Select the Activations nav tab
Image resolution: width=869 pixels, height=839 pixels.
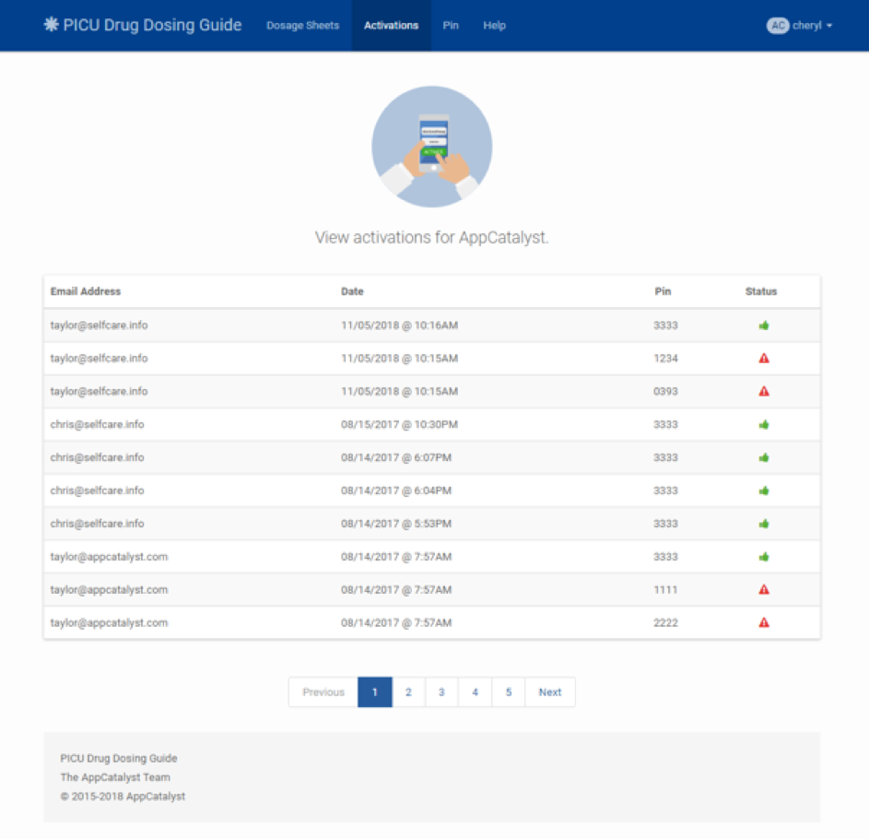click(x=392, y=26)
